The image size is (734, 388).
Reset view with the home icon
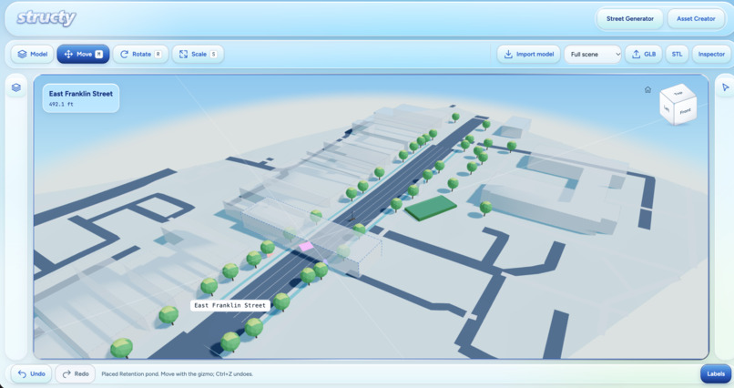click(x=647, y=90)
